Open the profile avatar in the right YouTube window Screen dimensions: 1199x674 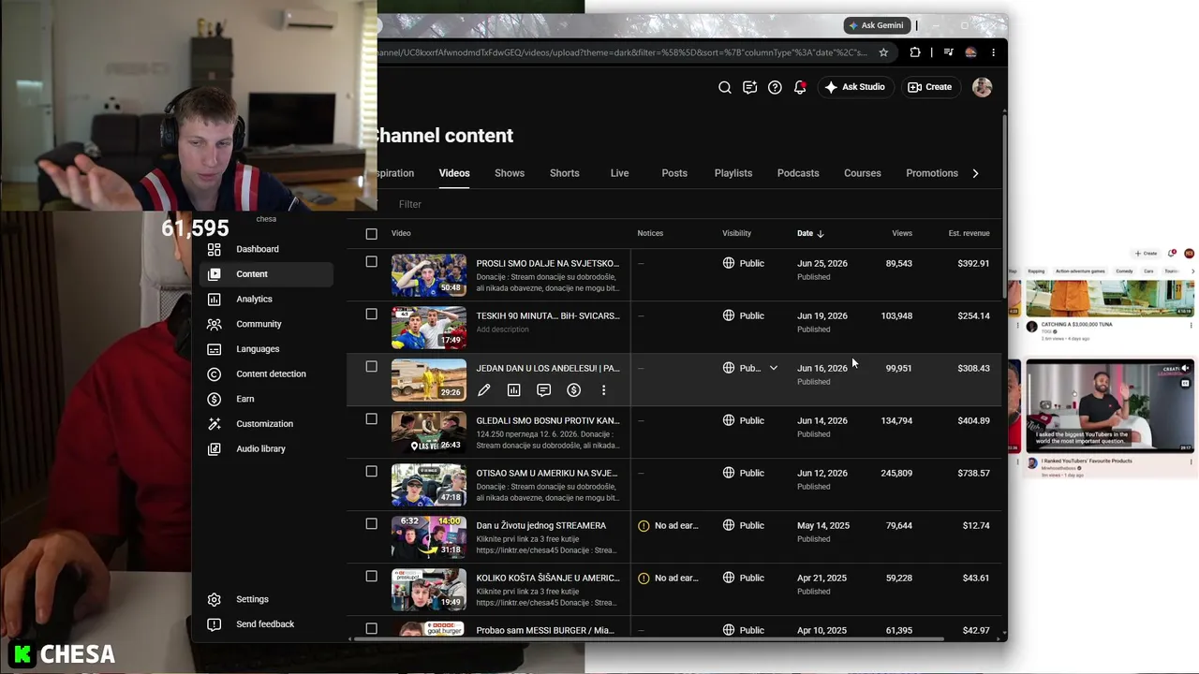tap(1189, 254)
